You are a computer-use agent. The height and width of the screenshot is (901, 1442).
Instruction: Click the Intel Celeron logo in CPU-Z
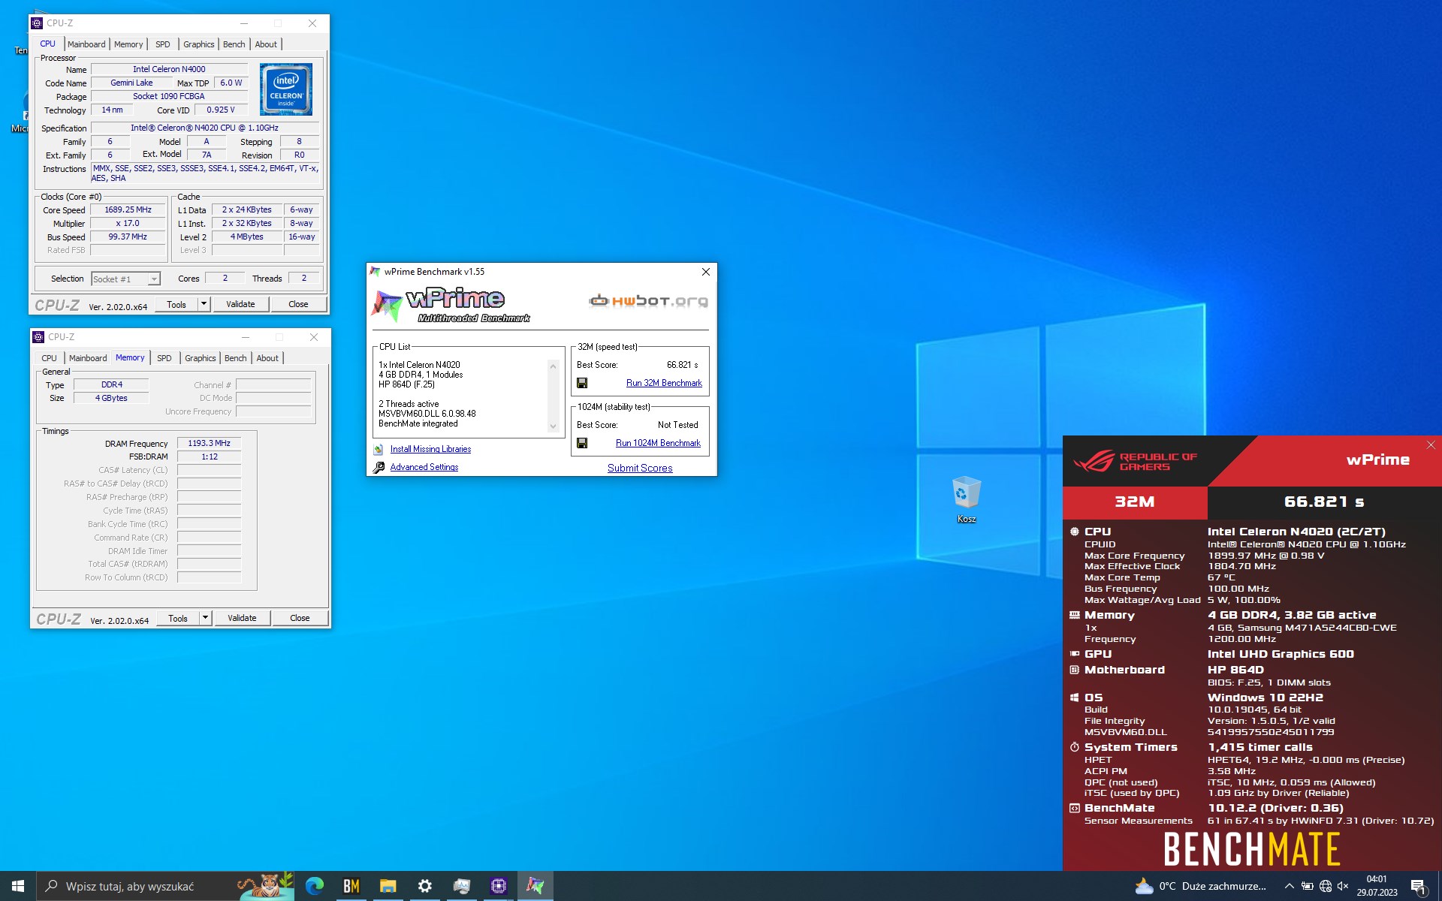click(x=286, y=89)
